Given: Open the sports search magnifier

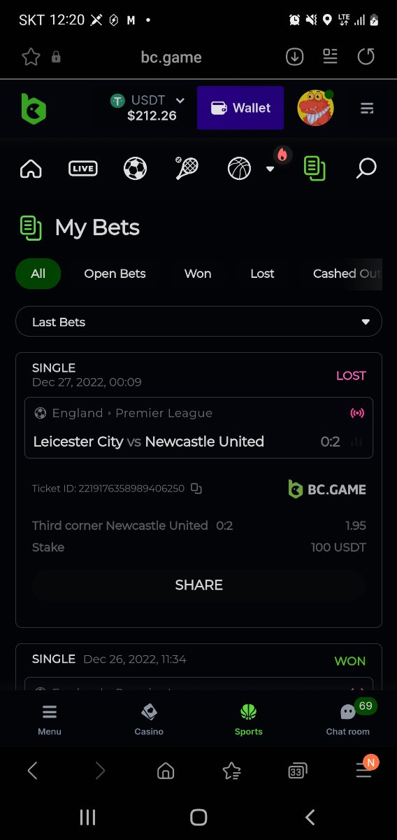Looking at the screenshot, I should pyautogui.click(x=366, y=169).
